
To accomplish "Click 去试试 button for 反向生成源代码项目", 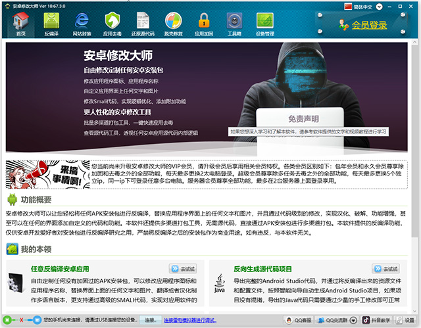I will point(386,268).
